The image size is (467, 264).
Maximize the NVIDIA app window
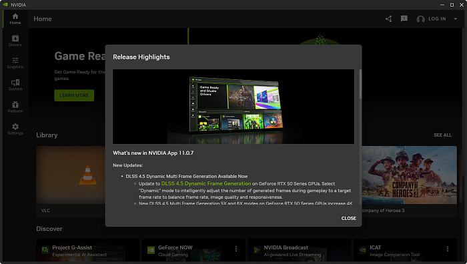[x=452, y=5]
